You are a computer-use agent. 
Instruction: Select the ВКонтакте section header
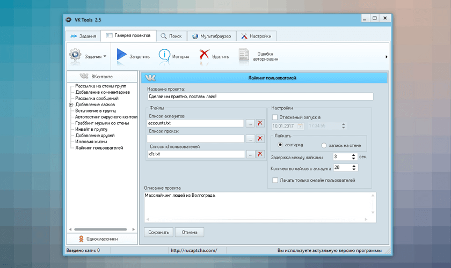[102, 77]
